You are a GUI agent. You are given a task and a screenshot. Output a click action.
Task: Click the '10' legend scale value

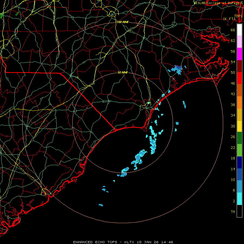(233, 179)
